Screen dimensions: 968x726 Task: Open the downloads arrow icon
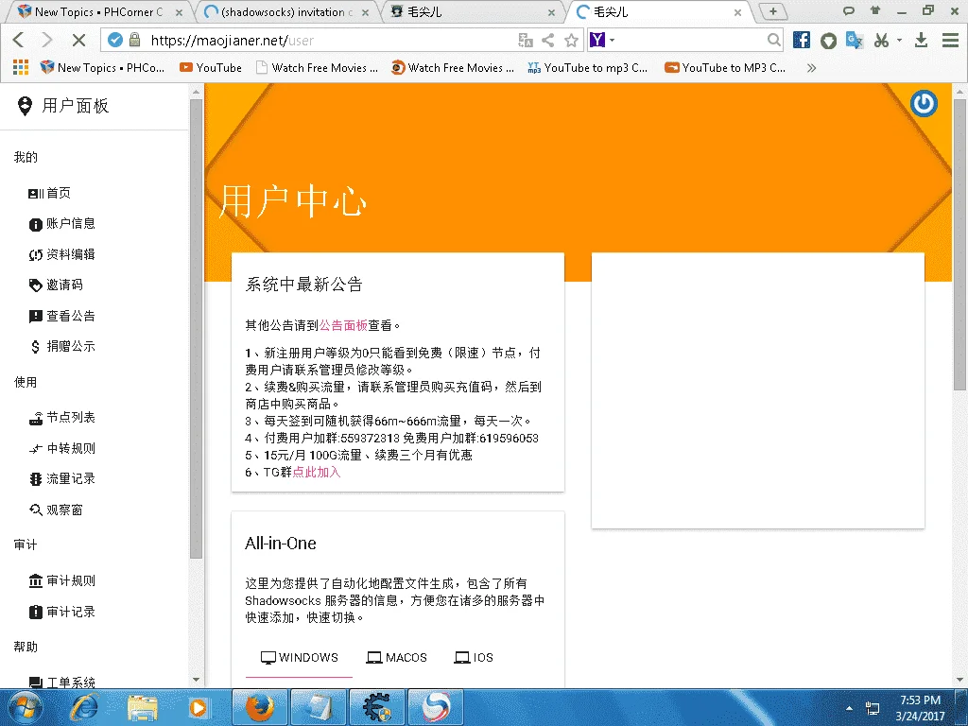click(921, 40)
